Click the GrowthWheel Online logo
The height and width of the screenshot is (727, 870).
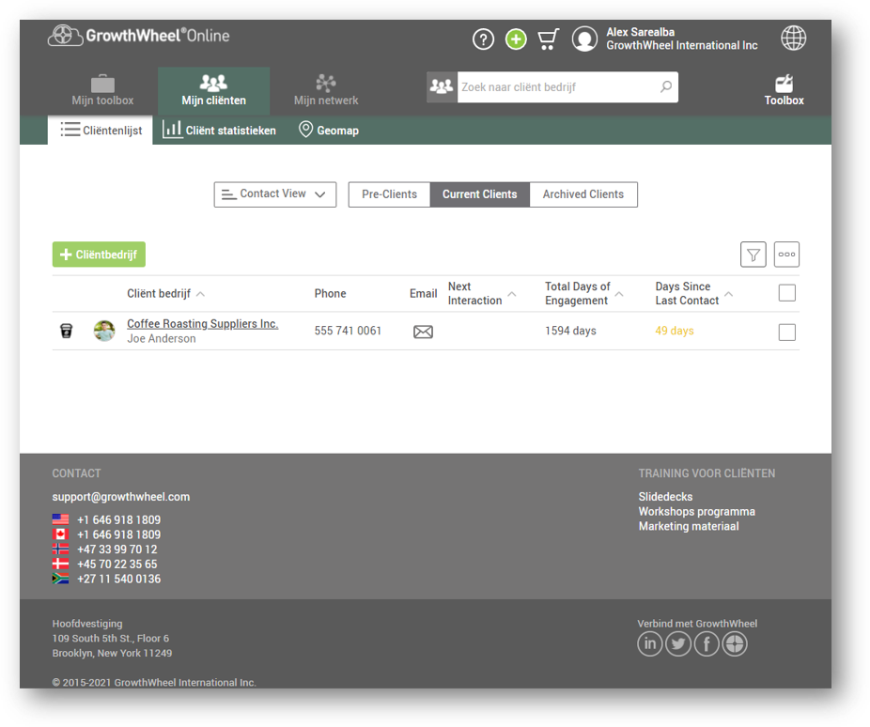[139, 36]
